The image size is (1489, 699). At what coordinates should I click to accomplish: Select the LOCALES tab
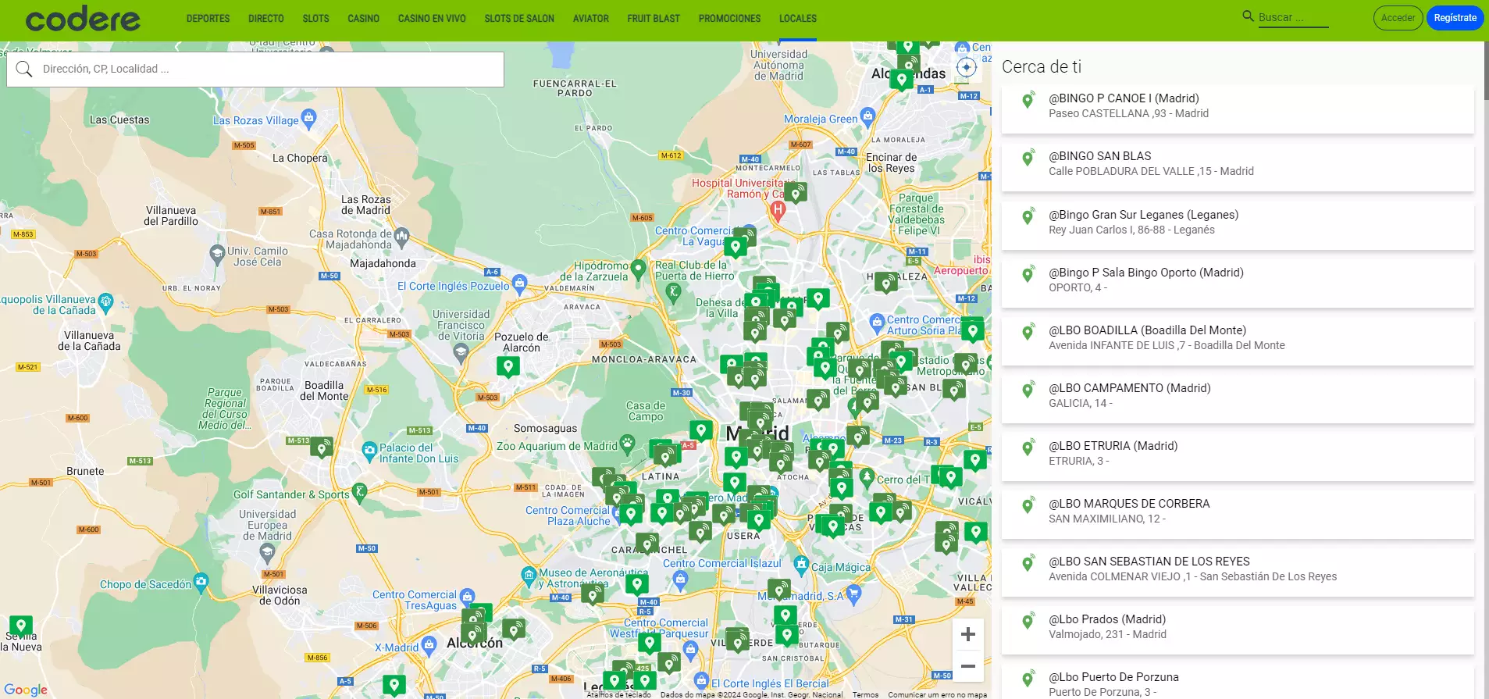click(x=797, y=18)
